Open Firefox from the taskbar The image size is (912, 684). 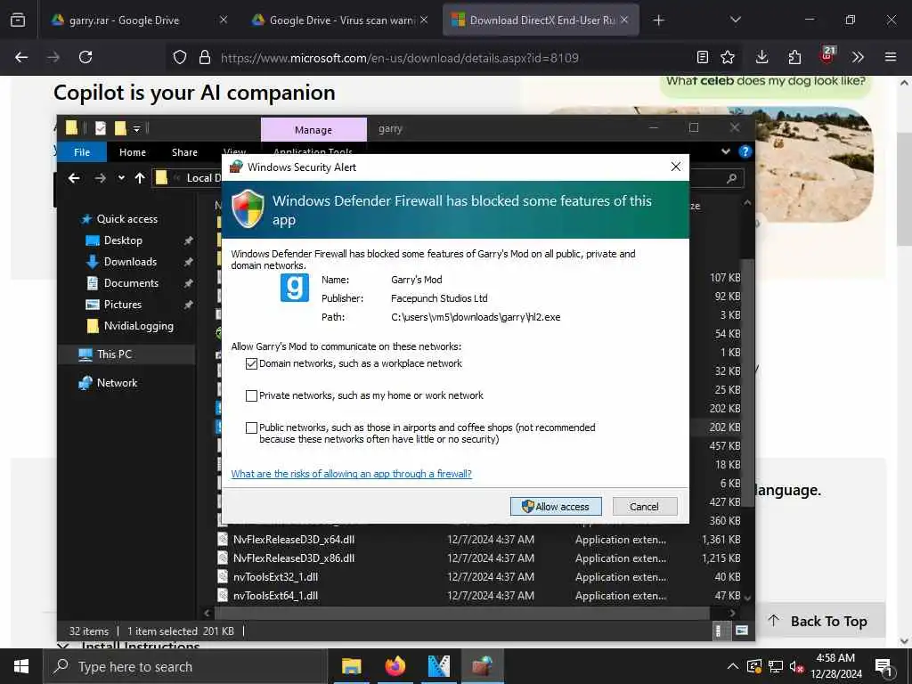(x=395, y=666)
